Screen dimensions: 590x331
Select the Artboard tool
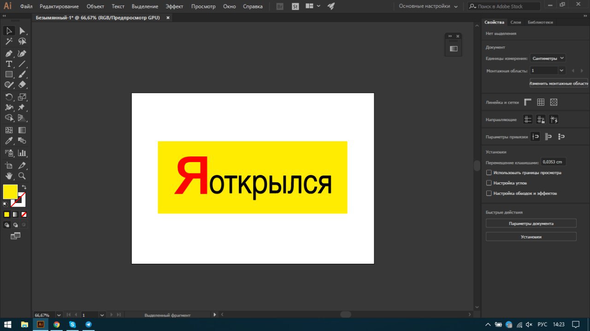click(9, 165)
